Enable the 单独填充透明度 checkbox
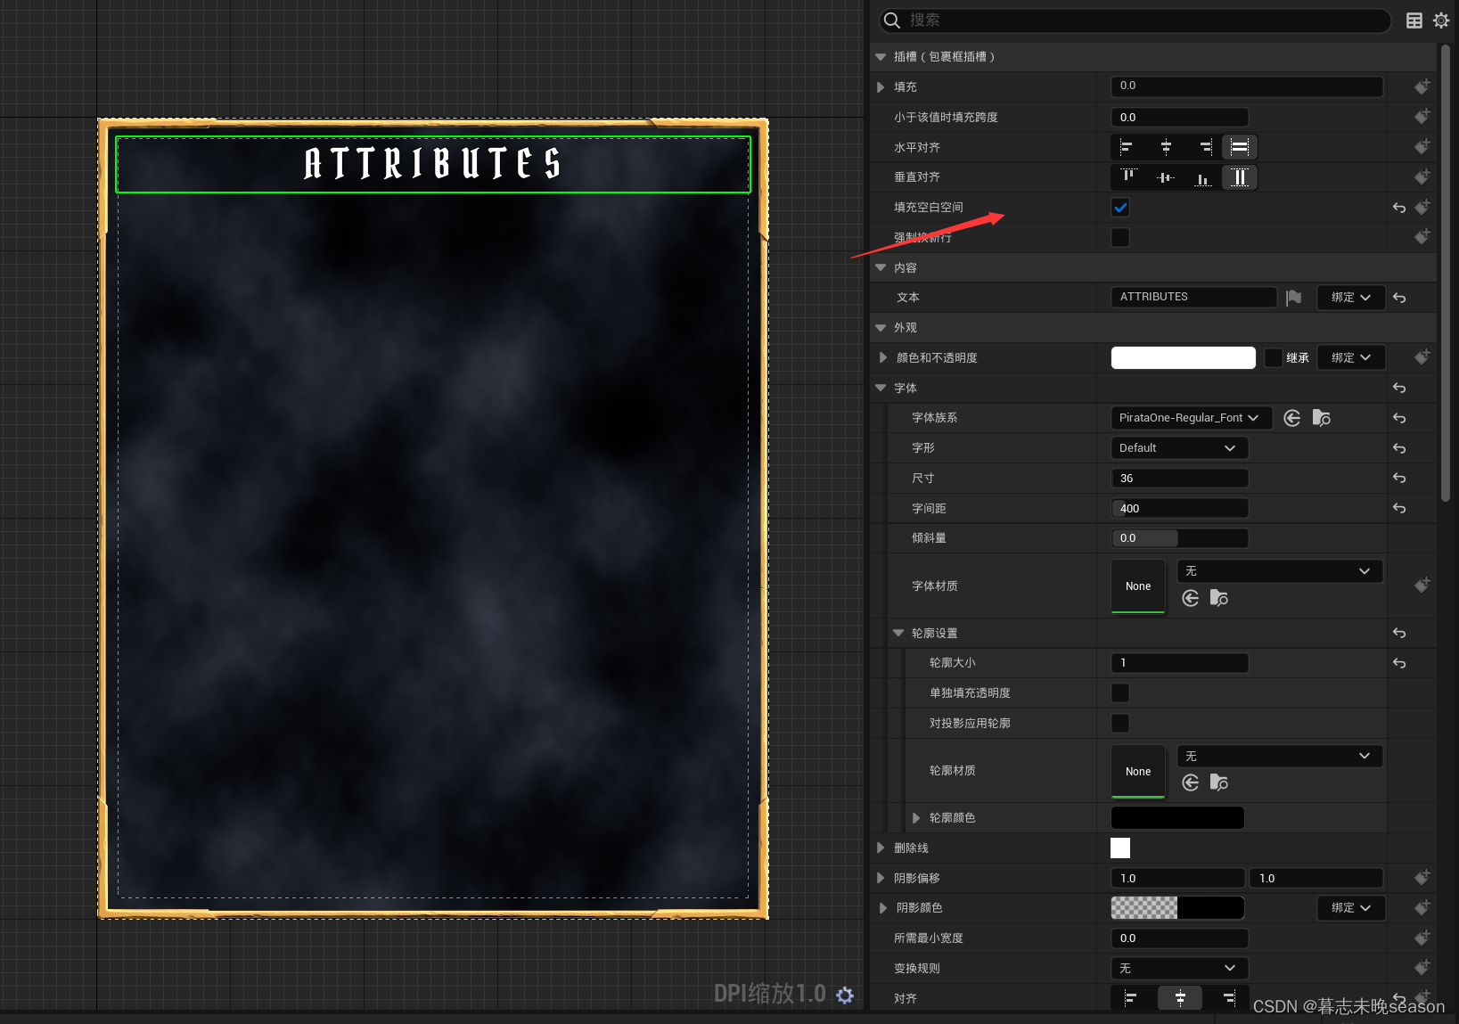Image resolution: width=1459 pixels, height=1024 pixels. 1120,692
